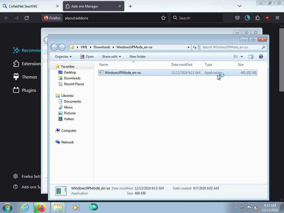Sort by the Type column header
Viewport: 284px width, 213px height.
point(220,64)
